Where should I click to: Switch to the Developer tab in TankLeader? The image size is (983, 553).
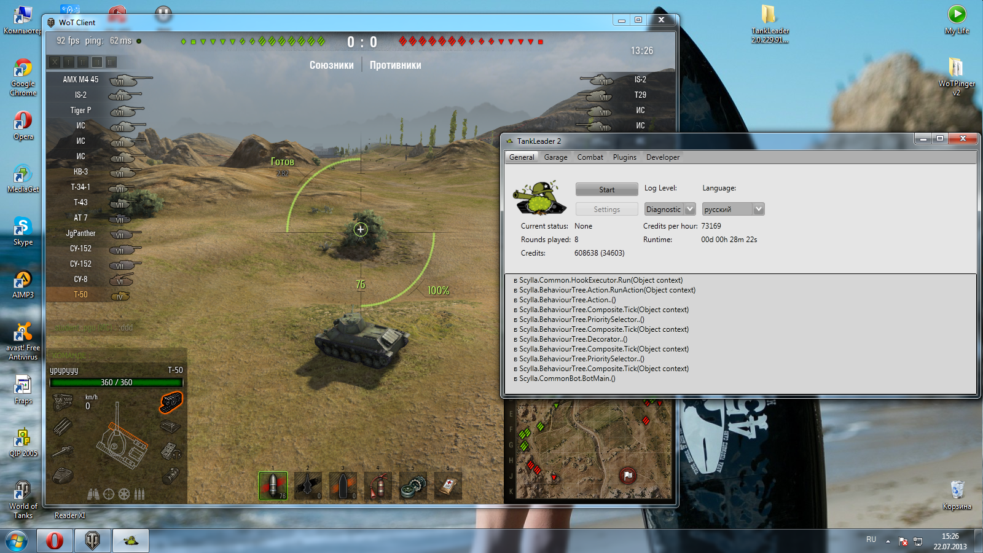663,157
